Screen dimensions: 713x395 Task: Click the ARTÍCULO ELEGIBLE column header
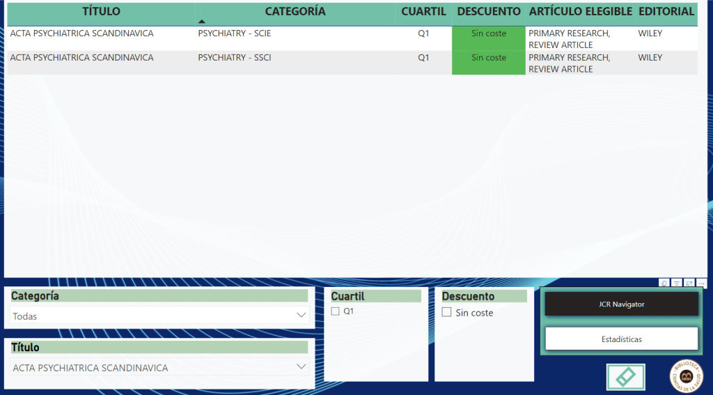(x=580, y=12)
